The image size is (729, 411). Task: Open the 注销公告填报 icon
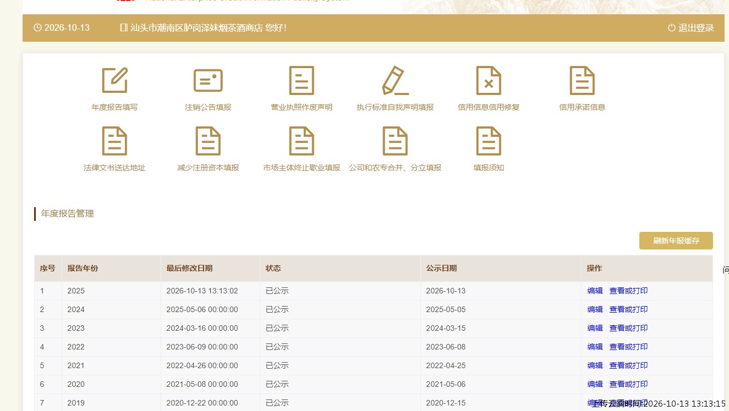208,80
